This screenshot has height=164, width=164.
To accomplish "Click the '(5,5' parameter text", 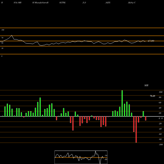I will pos(84,3).
